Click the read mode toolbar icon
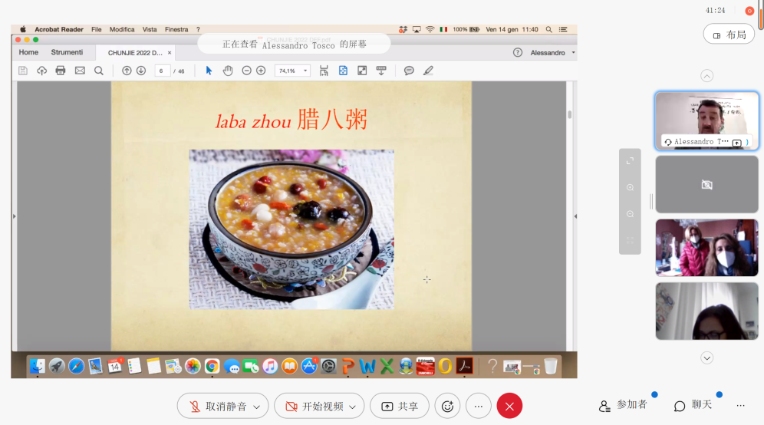This screenshot has height=425, width=764. (x=381, y=71)
